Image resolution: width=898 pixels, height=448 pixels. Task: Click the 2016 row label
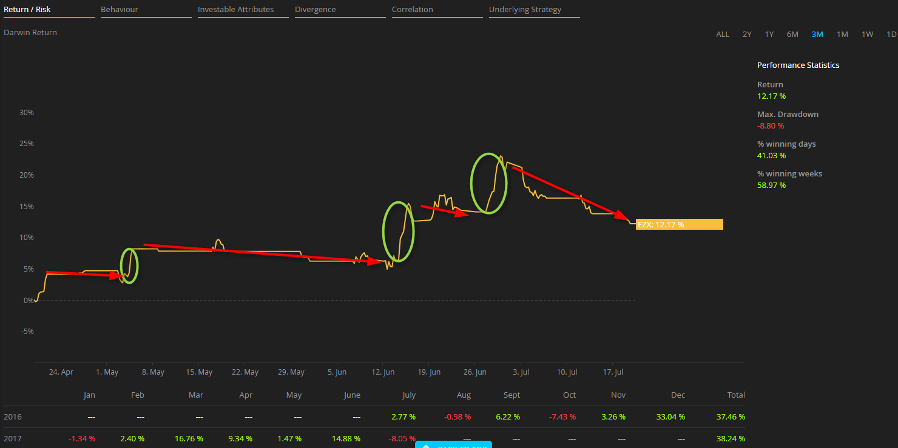coord(13,417)
